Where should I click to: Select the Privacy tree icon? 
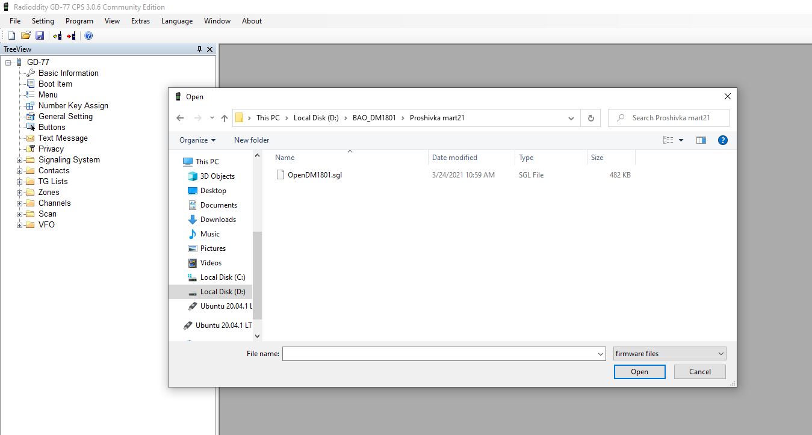click(x=31, y=149)
